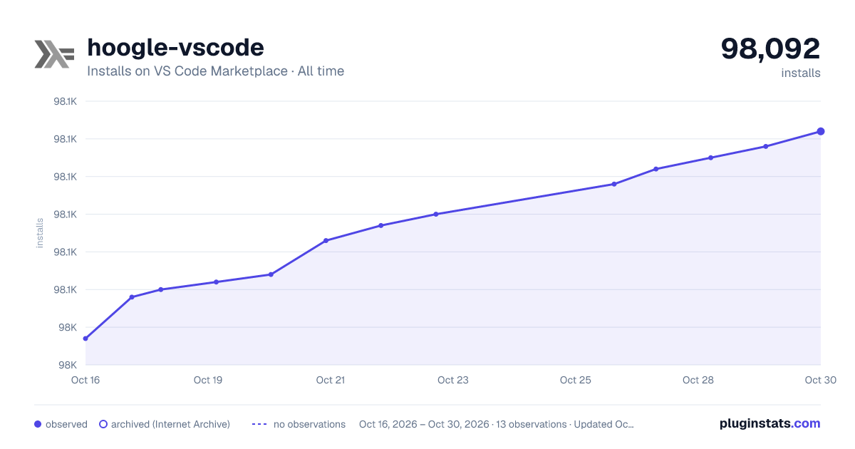
Task: Click the 'archived (Internet Archive)' legend circle
Action: 103,424
